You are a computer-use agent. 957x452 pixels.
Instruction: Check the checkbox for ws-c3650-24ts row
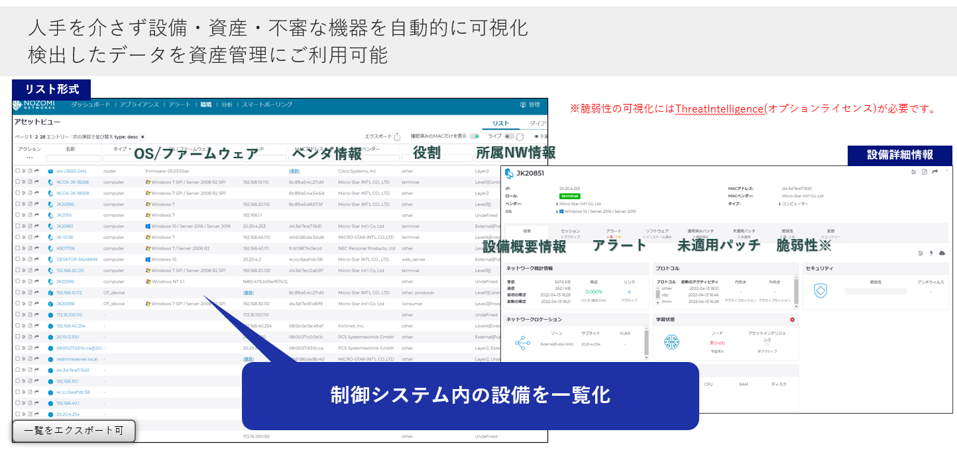click(18, 171)
